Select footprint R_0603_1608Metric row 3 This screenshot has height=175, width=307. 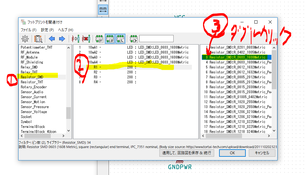[x=236, y=57]
